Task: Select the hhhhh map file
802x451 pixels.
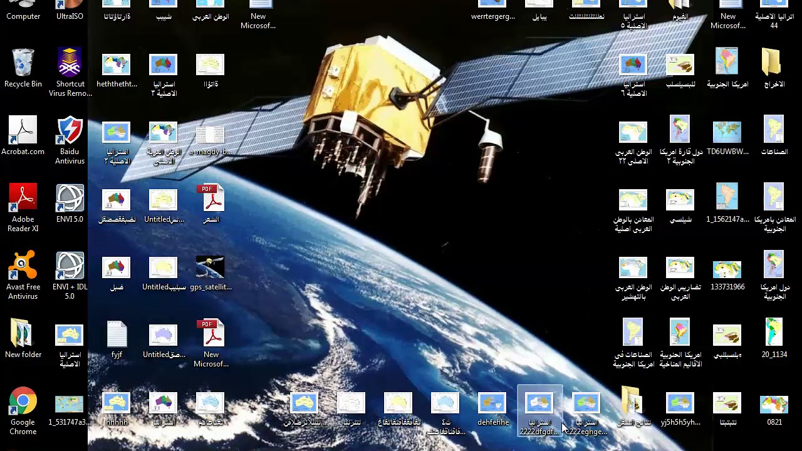Action: [117, 407]
